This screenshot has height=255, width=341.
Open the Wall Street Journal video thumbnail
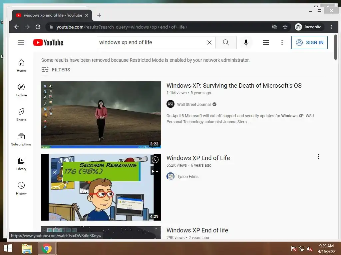(x=101, y=115)
